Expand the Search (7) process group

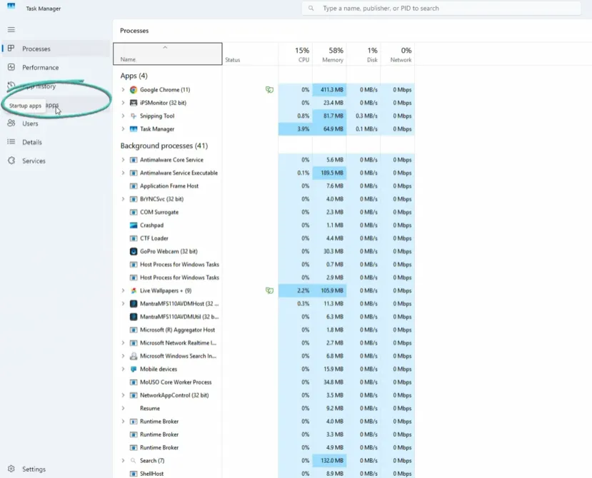123,461
